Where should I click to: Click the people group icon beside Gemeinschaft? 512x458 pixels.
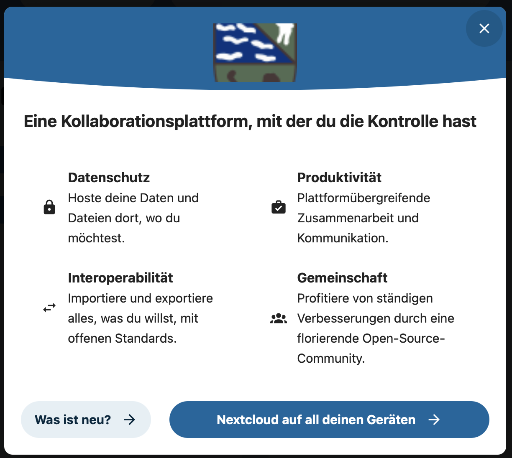[x=279, y=318]
